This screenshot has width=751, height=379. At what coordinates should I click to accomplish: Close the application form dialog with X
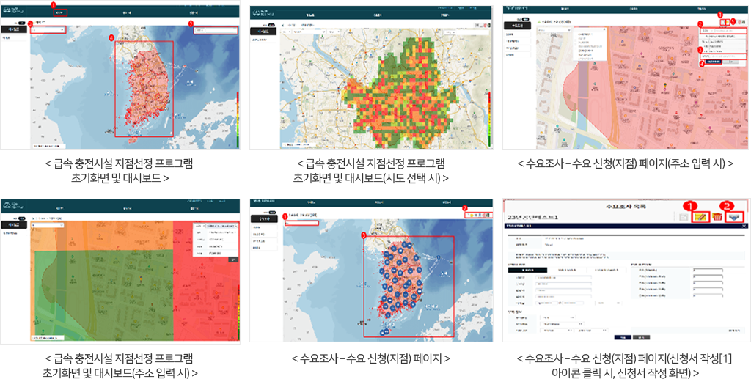point(745,227)
